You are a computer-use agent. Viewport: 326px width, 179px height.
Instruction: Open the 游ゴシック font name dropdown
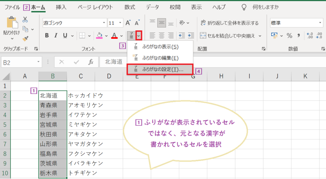pyautogui.click(x=104, y=23)
